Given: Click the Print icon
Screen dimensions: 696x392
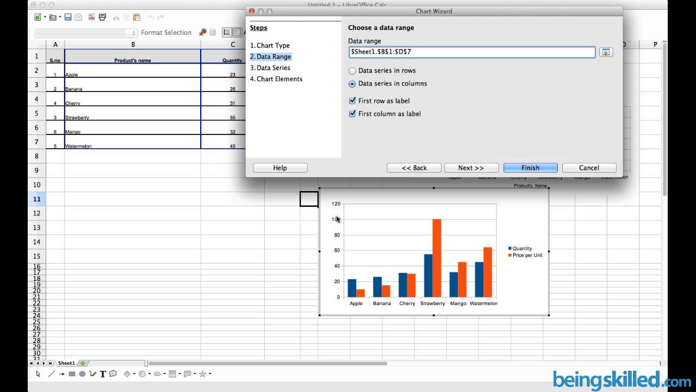Looking at the screenshot, I should click(x=102, y=17).
